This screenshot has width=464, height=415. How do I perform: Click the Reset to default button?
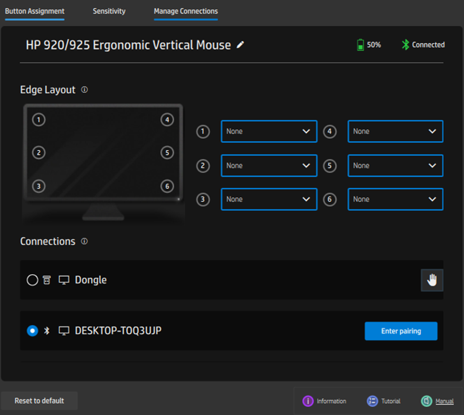(x=39, y=401)
